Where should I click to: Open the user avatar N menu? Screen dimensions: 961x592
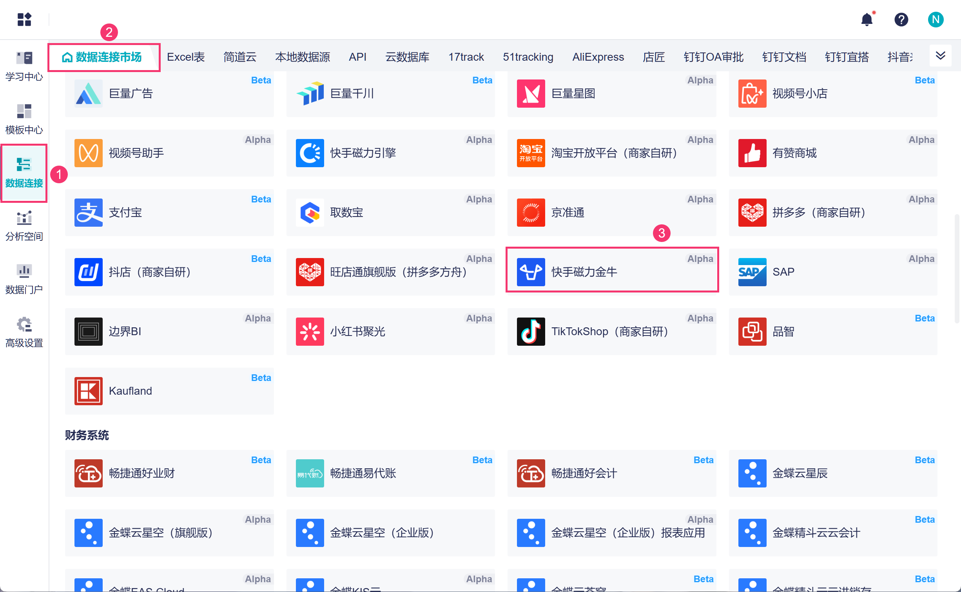click(x=936, y=19)
